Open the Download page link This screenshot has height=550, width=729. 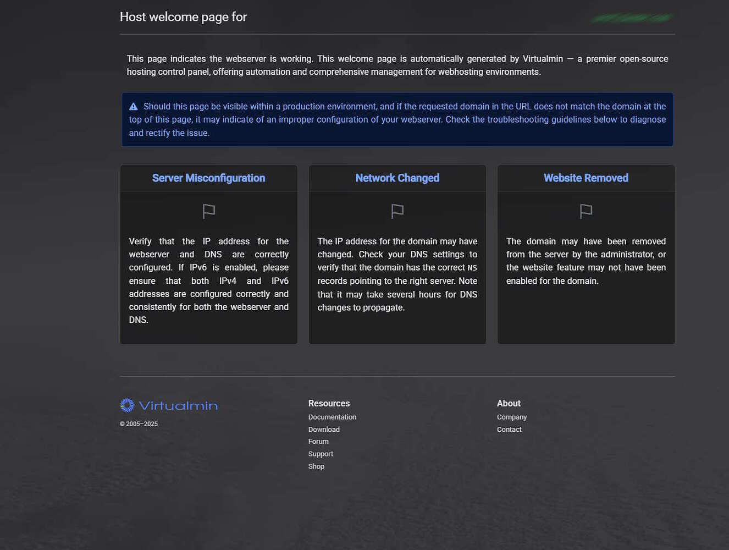[x=324, y=429]
